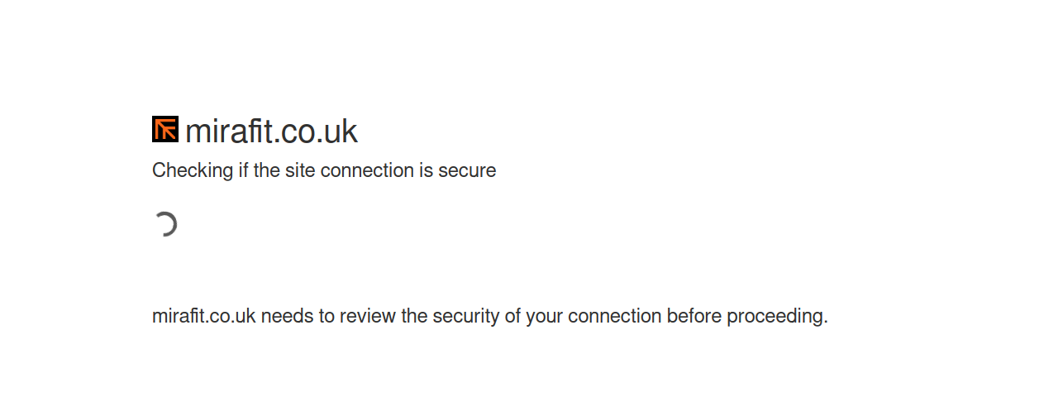
Task: Click the word 'secure' in the subtitle
Action: [x=468, y=170]
